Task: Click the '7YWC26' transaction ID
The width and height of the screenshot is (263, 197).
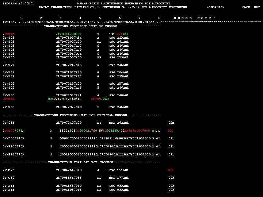Action: 8,170
